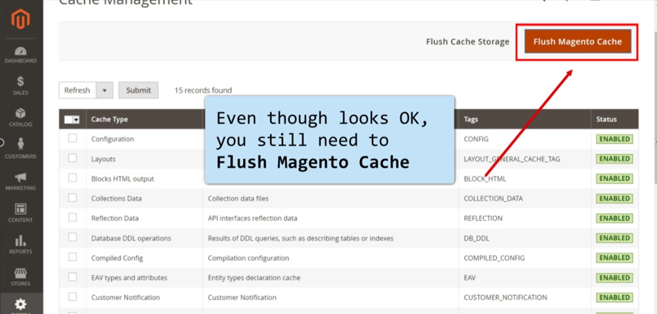This screenshot has height=314, width=657.
Task: Check the Compiled Config checkbox
Action: point(72,257)
